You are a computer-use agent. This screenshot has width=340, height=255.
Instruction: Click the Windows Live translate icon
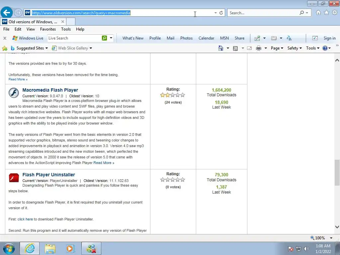pyautogui.click(x=289, y=38)
